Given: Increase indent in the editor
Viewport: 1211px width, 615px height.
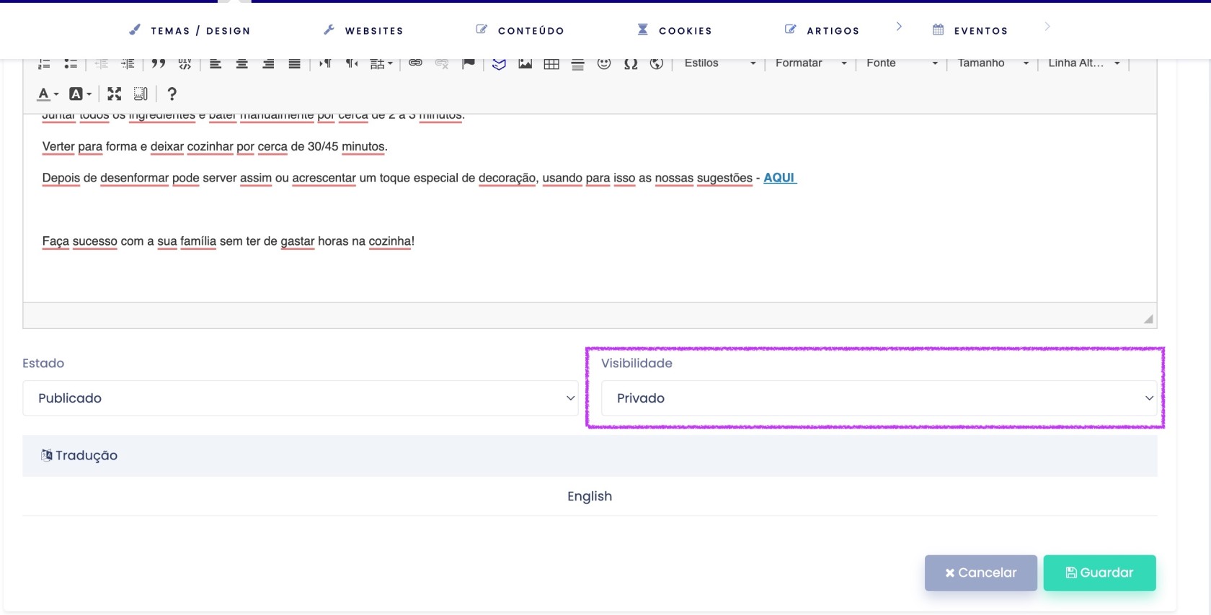Looking at the screenshot, I should 128,63.
